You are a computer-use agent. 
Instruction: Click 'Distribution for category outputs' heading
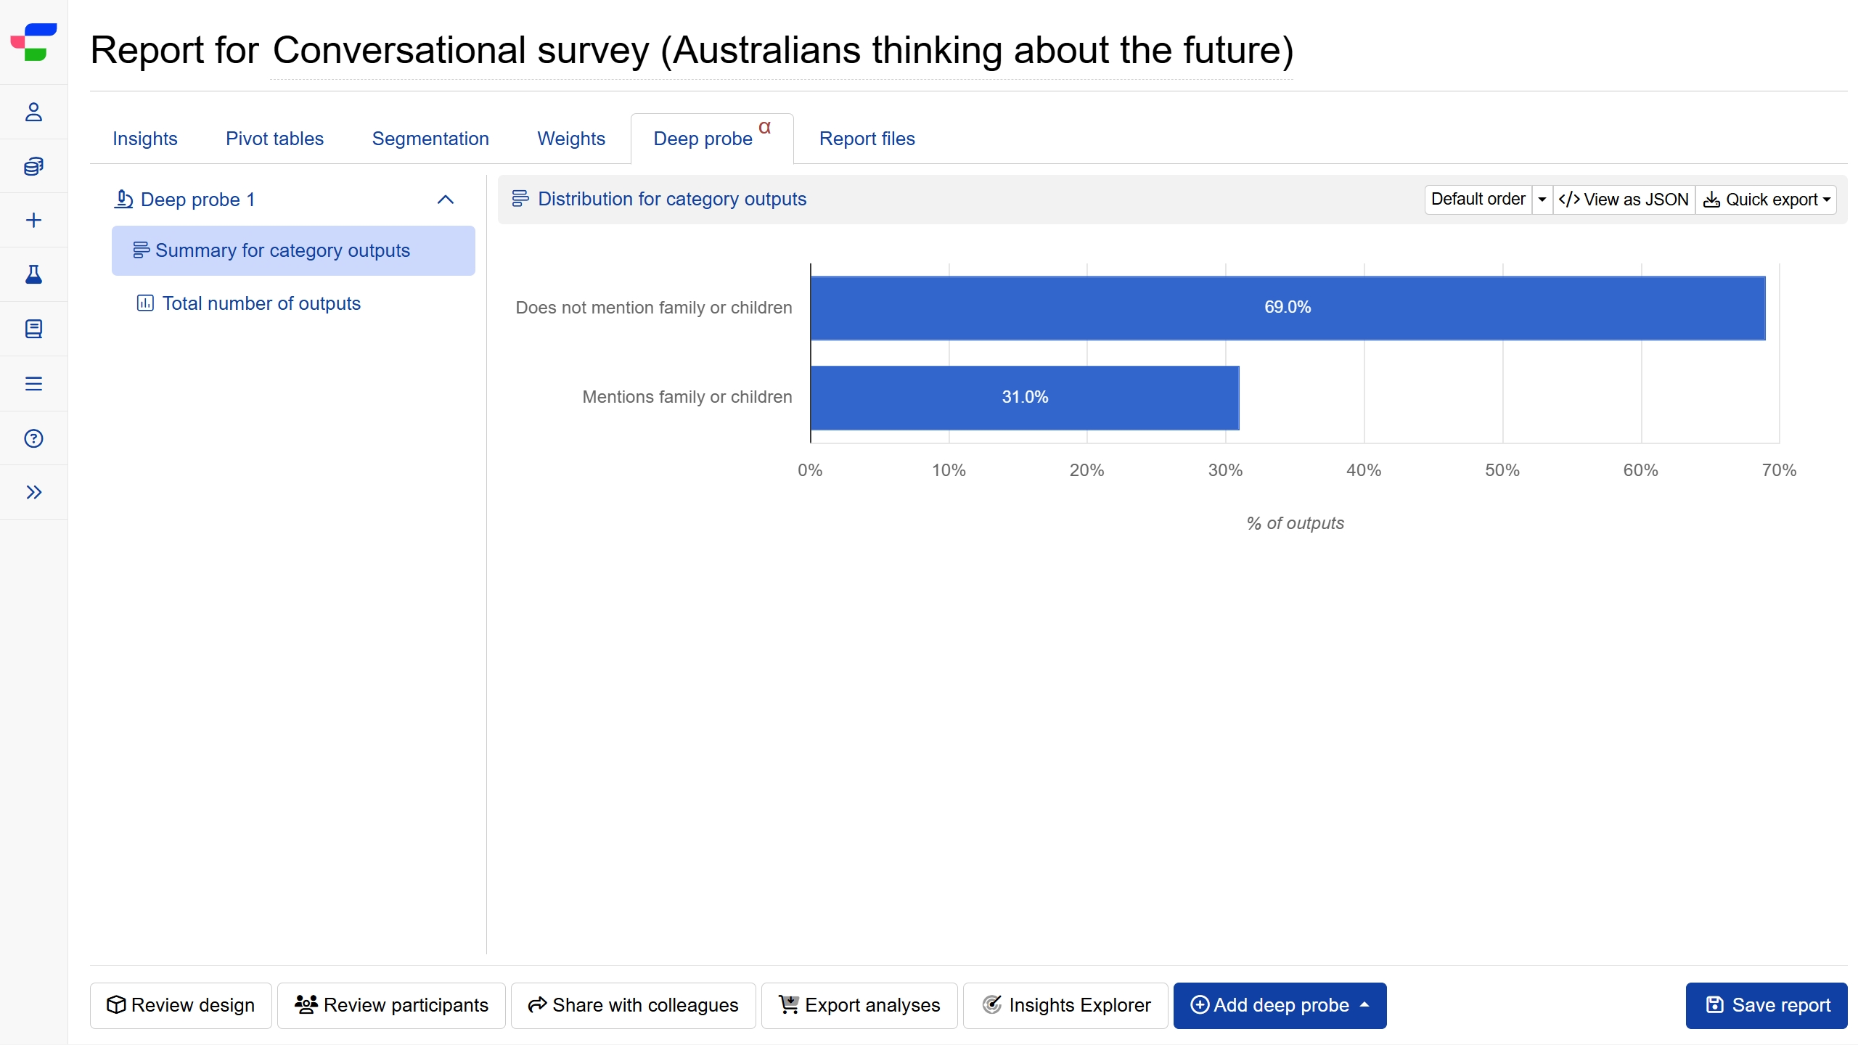pyautogui.click(x=672, y=199)
